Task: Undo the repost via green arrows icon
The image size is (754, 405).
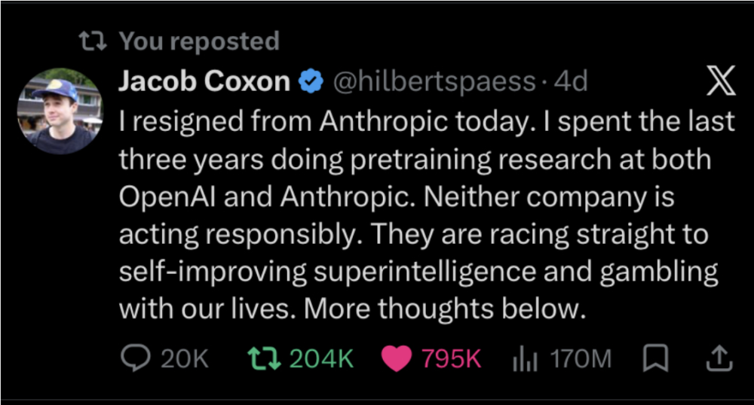Action: point(264,358)
